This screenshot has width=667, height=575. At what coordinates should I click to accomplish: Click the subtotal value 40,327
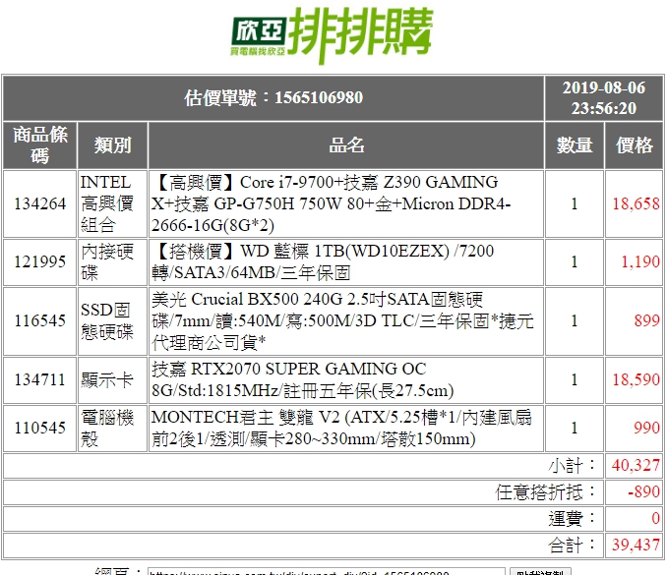tap(636, 466)
